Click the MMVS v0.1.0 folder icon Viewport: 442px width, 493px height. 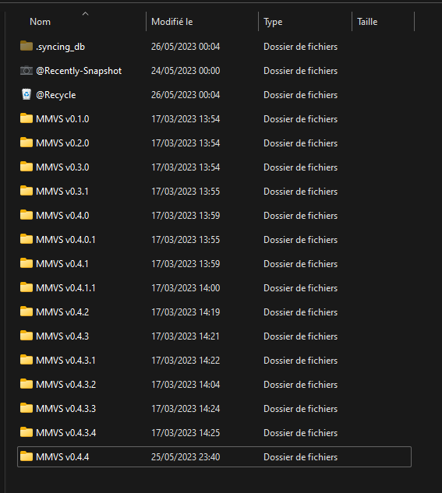[x=27, y=118]
